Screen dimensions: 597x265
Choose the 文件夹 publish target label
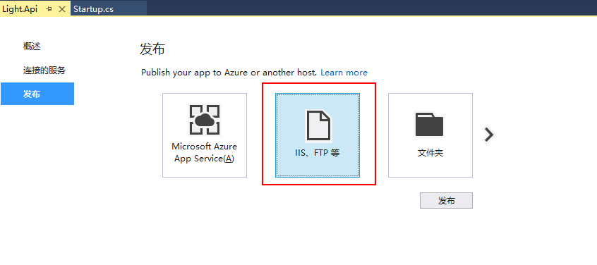click(x=430, y=153)
